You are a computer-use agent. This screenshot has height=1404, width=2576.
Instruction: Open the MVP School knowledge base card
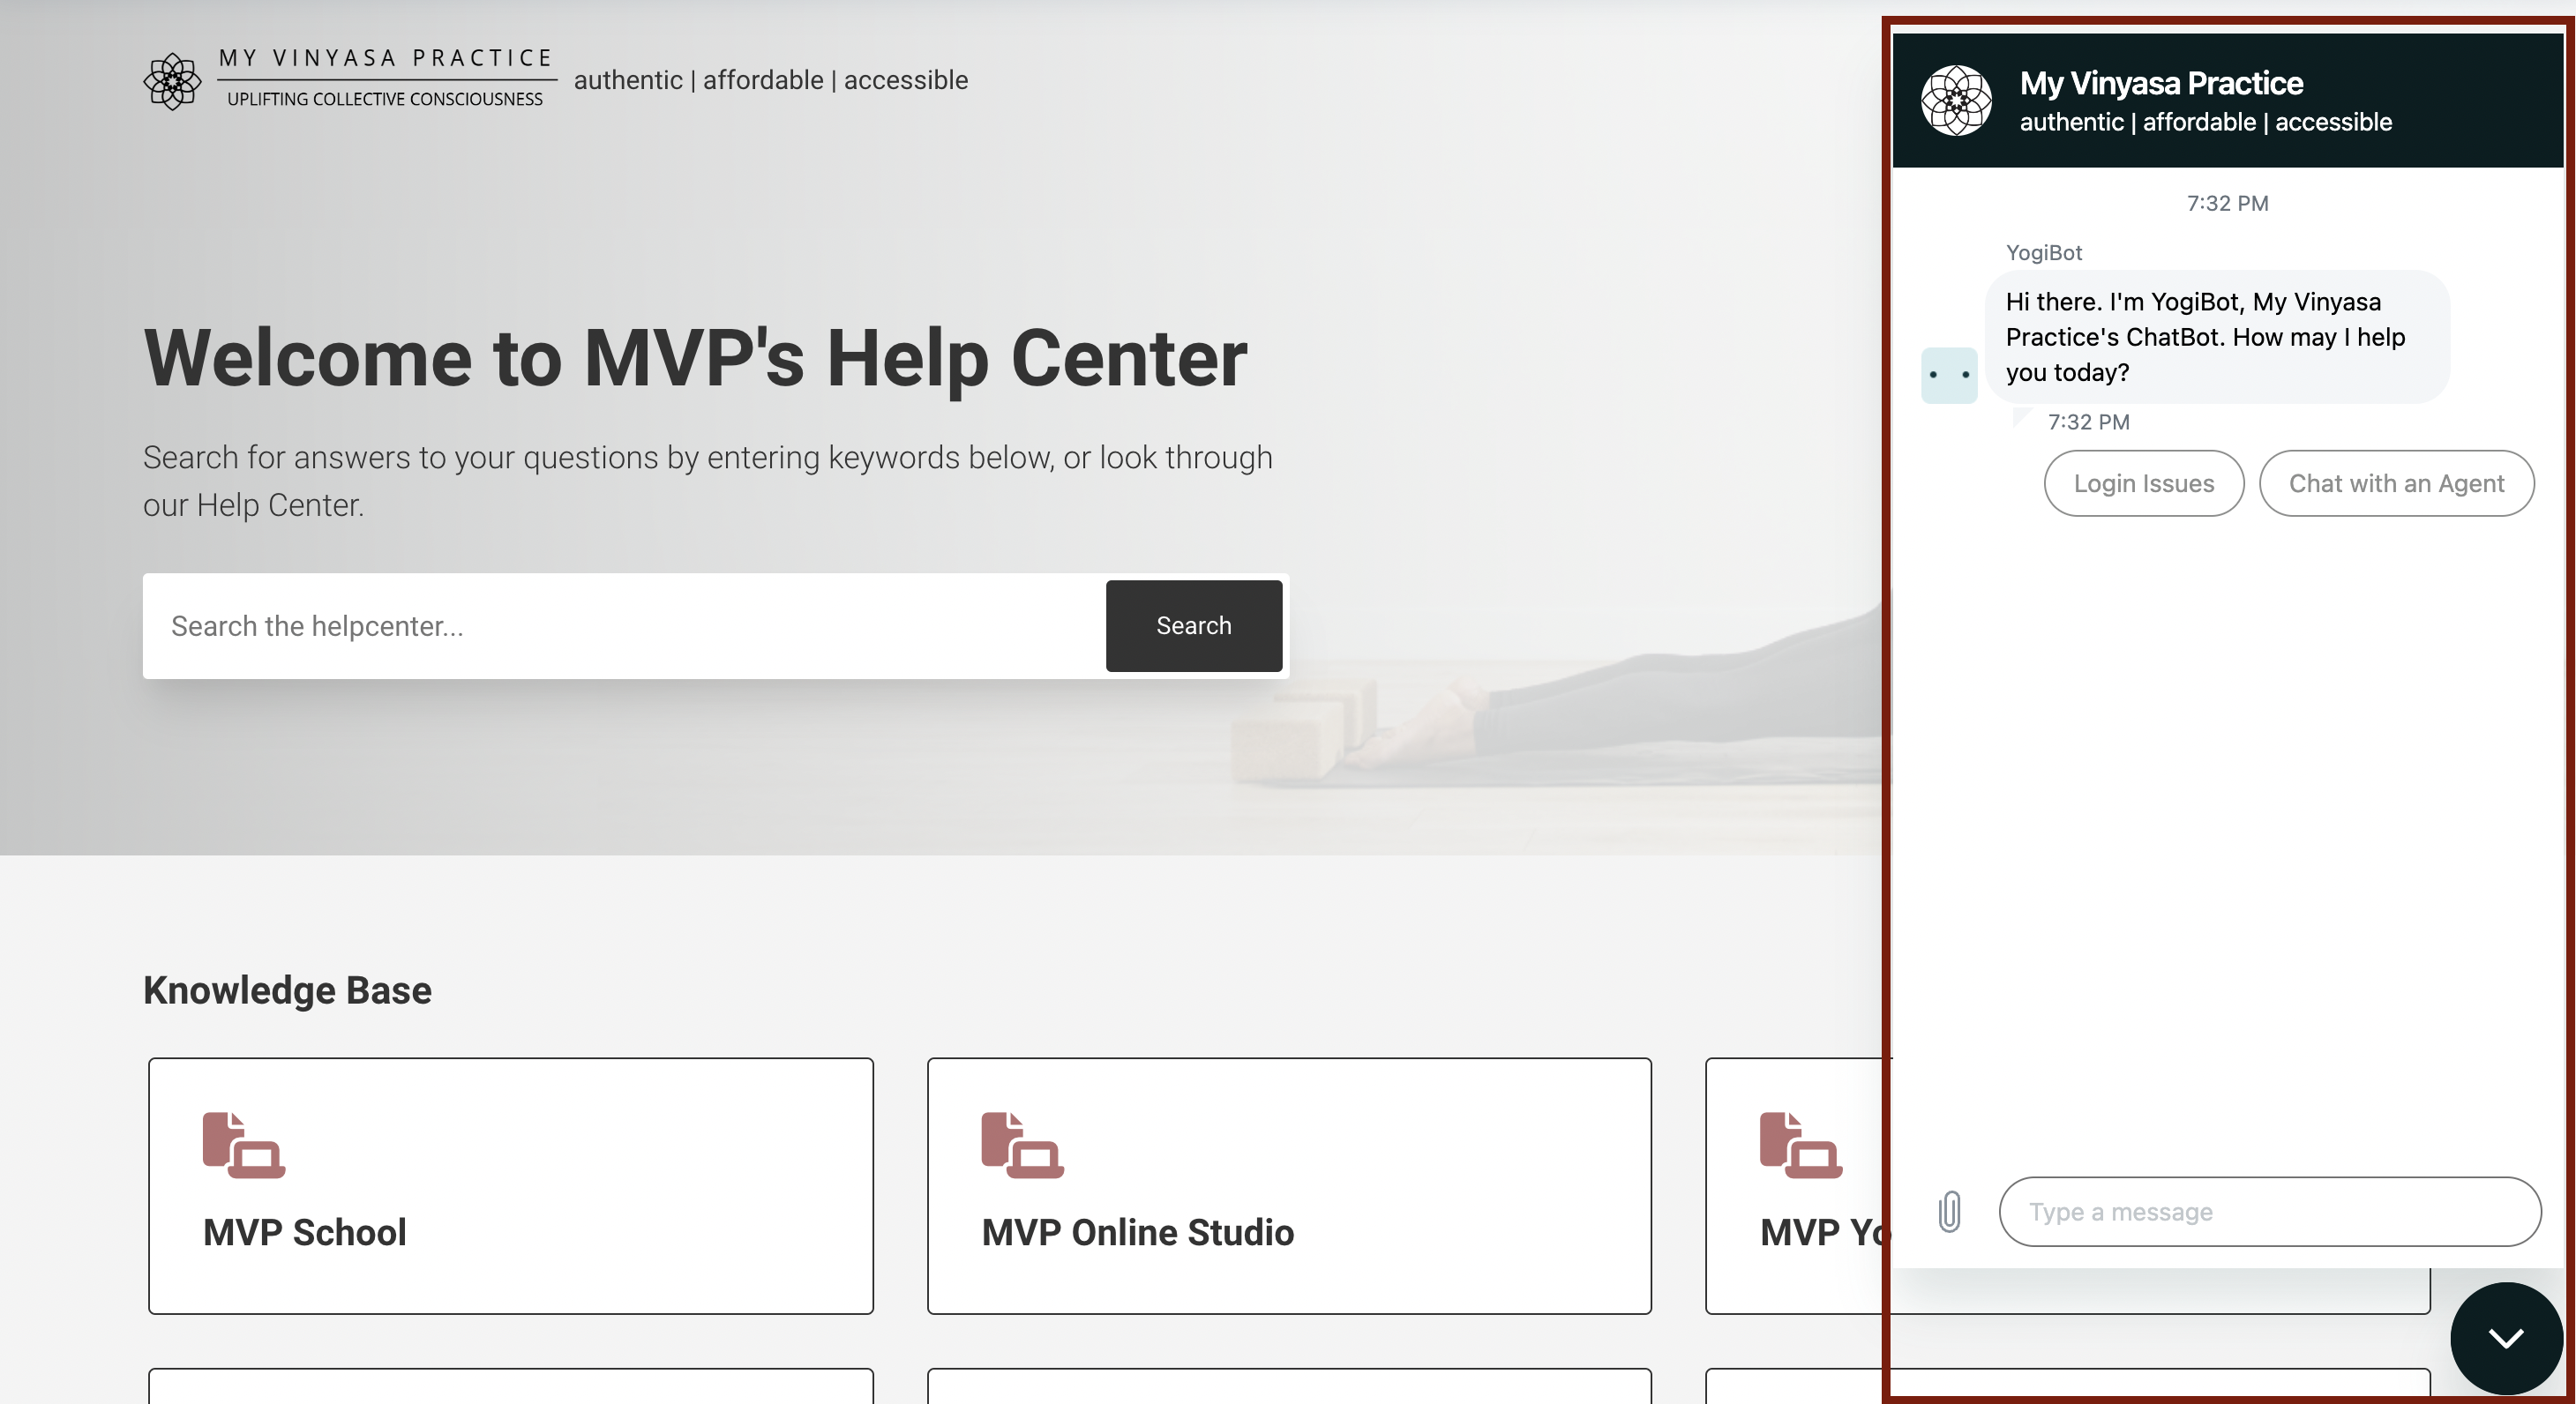511,1186
